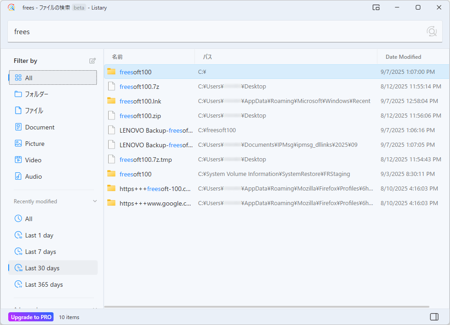Click file icon of freesoft100.zip
450x325 pixels.
[111, 115]
